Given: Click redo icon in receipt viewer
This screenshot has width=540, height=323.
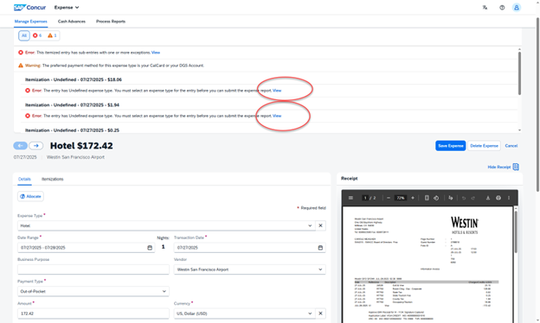Looking at the screenshot, I should (x=472, y=198).
